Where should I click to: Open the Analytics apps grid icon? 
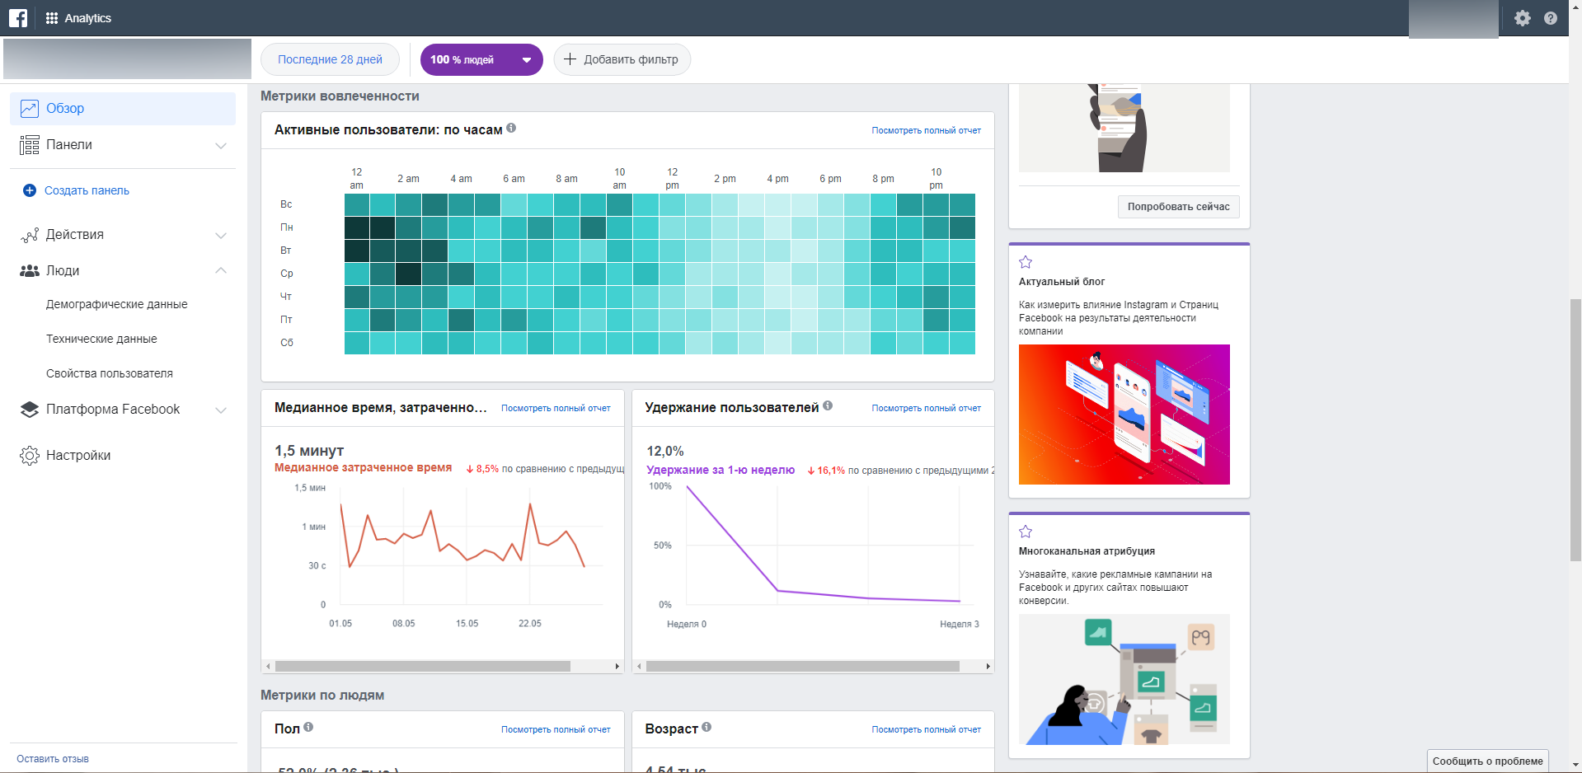pyautogui.click(x=52, y=18)
